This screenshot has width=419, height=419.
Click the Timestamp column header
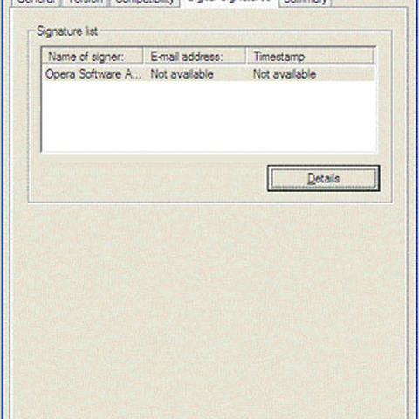coord(310,56)
